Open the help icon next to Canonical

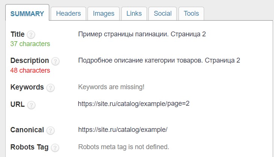pyautogui.click(x=50, y=130)
